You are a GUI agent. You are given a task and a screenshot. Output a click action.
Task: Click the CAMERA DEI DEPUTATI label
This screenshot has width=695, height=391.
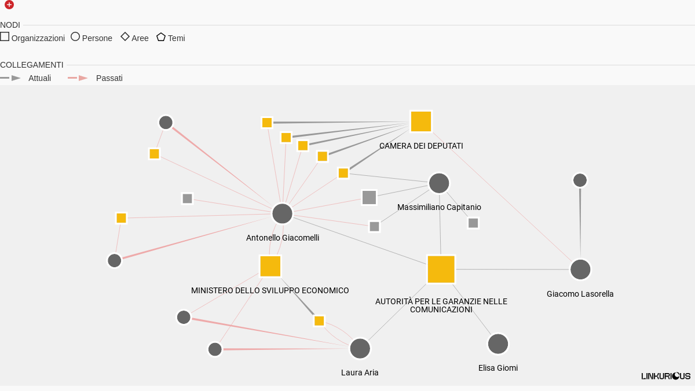(x=421, y=146)
